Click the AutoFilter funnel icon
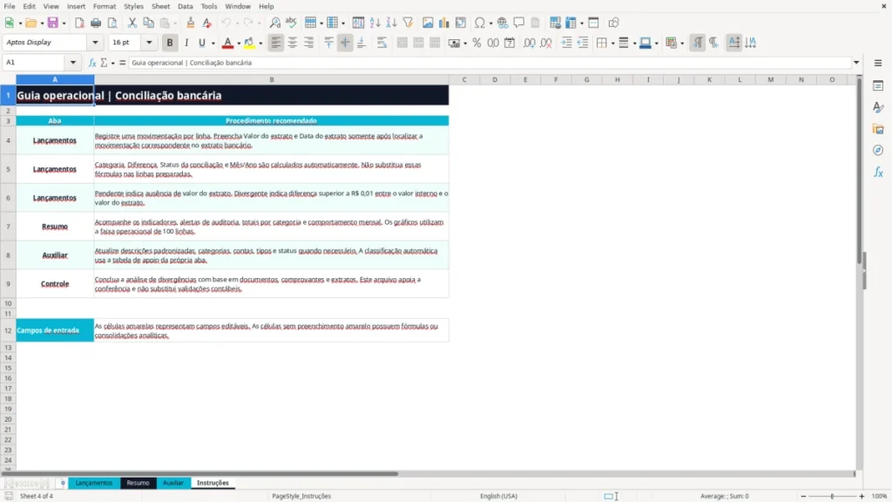The width and height of the screenshot is (892, 502). [x=408, y=23]
